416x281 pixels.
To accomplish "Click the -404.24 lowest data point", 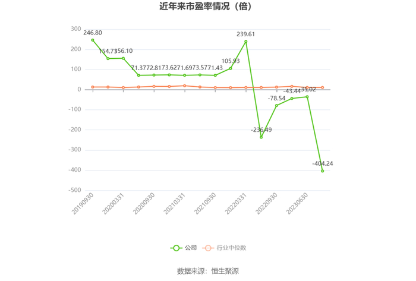I will pos(323,171).
